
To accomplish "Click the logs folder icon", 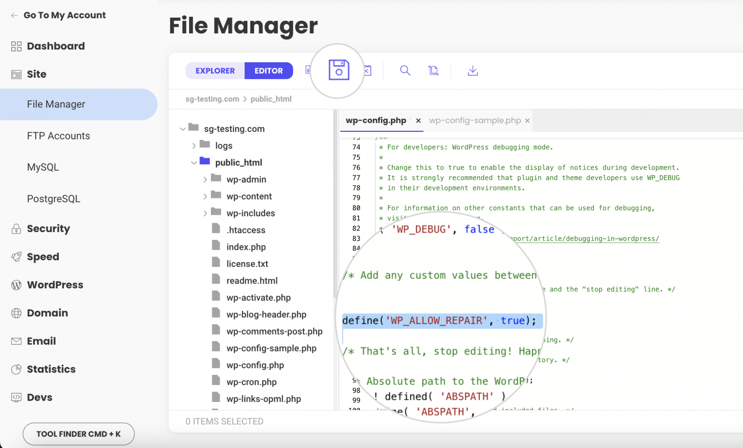I will tap(205, 144).
